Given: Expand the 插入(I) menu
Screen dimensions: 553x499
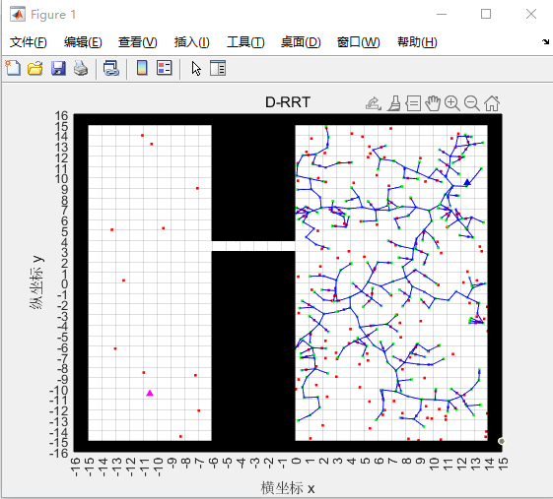Looking at the screenshot, I should (192, 42).
